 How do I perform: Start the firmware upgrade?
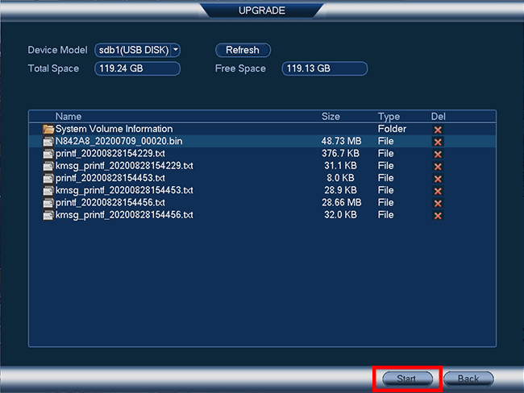click(x=406, y=379)
